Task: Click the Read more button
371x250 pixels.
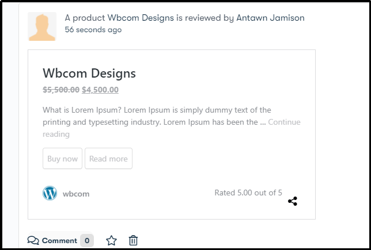Action: coord(109,159)
